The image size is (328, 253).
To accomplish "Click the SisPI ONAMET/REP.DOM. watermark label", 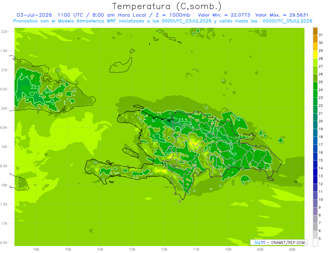I will tap(279, 242).
